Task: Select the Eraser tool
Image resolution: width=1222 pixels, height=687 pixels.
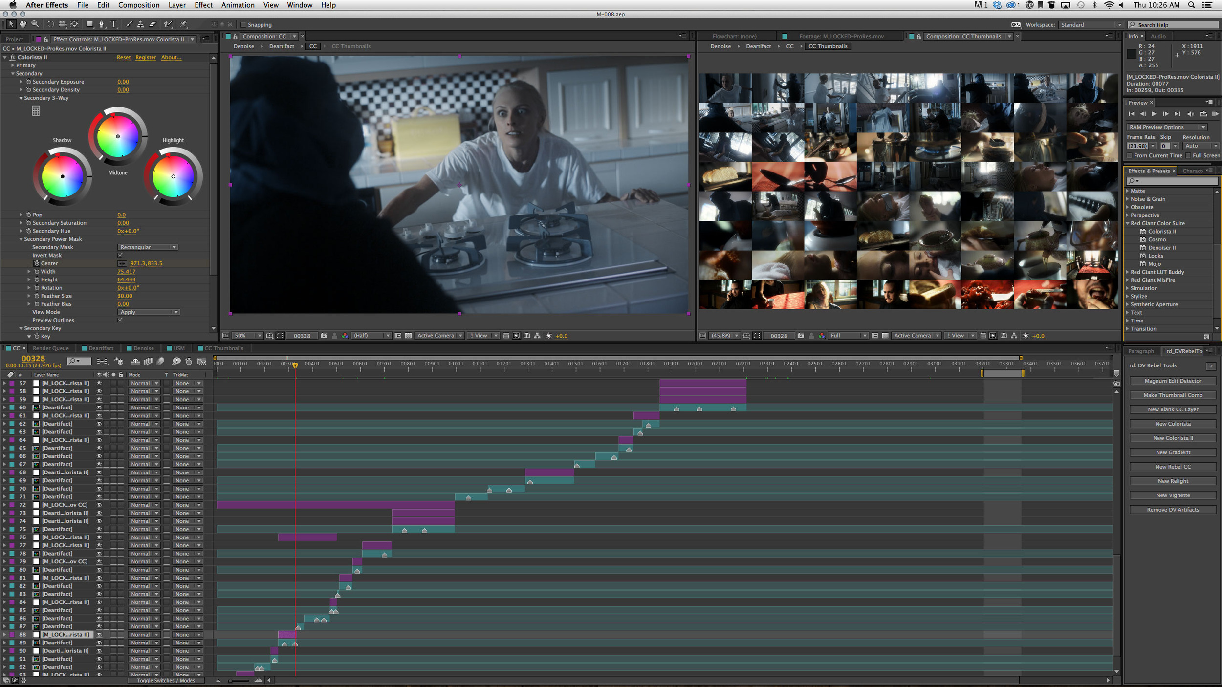Action: point(153,24)
